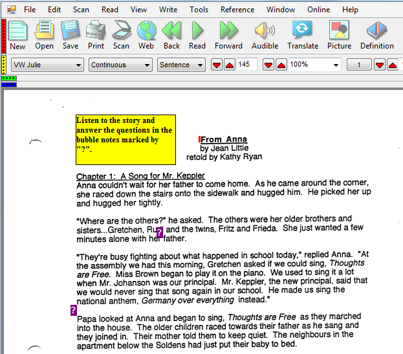
Task: Go to previous page with down arrow
Action: (380, 65)
